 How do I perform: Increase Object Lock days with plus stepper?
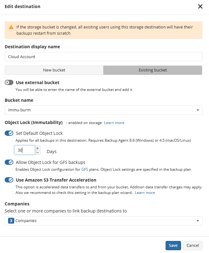point(38,148)
